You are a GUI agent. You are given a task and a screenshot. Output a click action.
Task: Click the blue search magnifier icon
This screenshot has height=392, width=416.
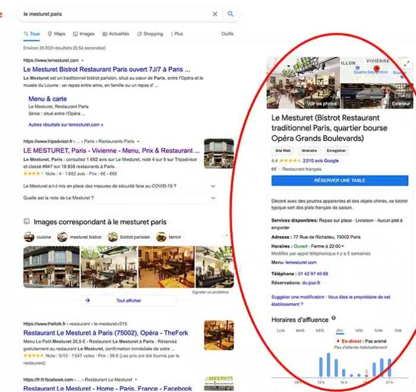231,14
